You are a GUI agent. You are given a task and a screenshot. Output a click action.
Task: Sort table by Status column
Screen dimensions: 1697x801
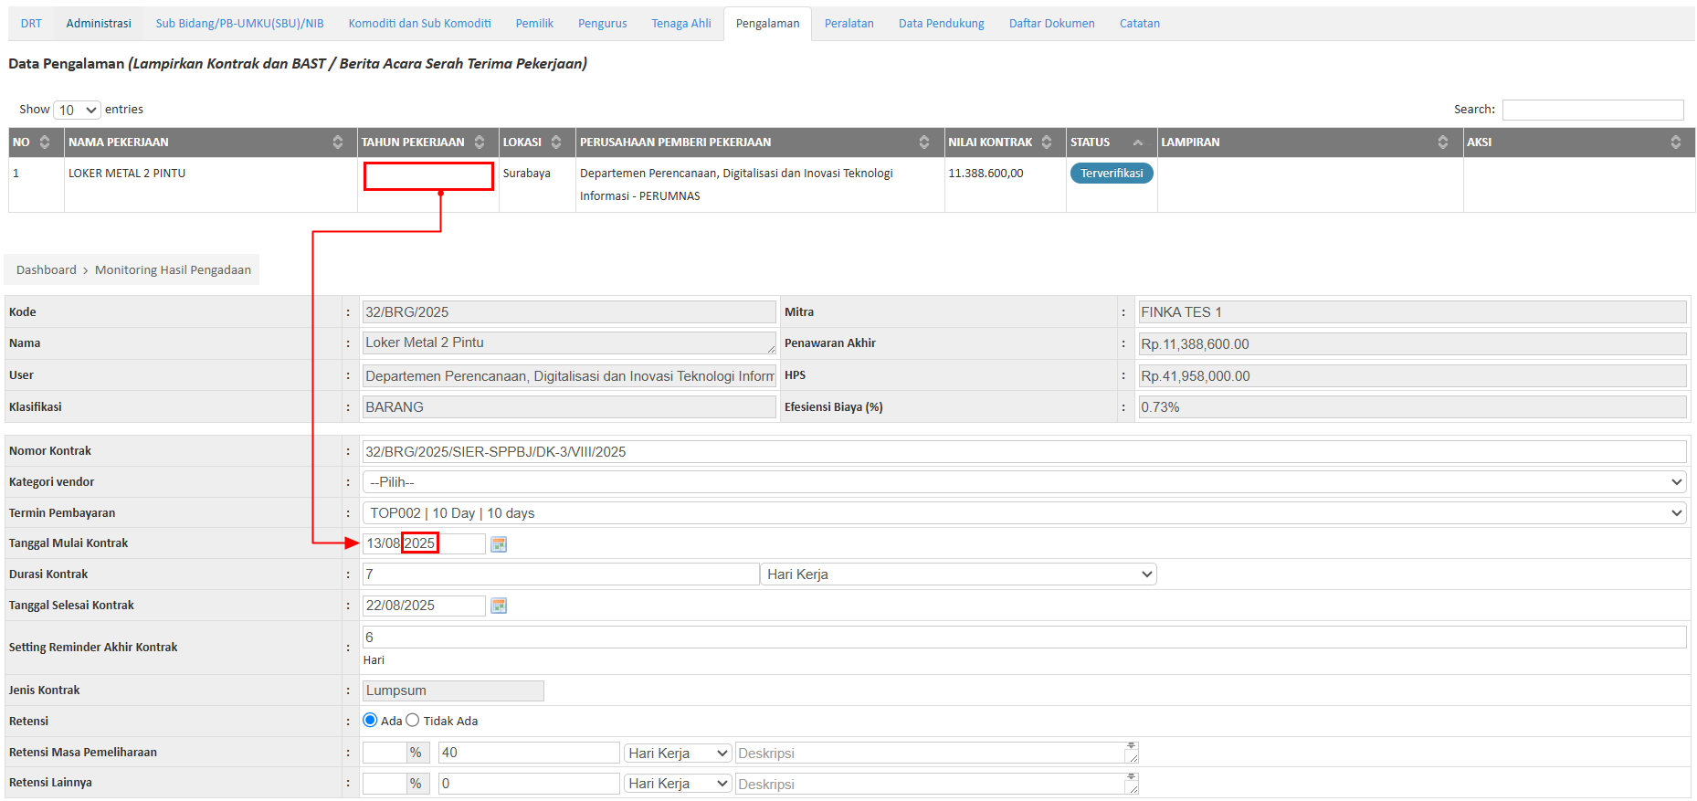click(x=1137, y=142)
